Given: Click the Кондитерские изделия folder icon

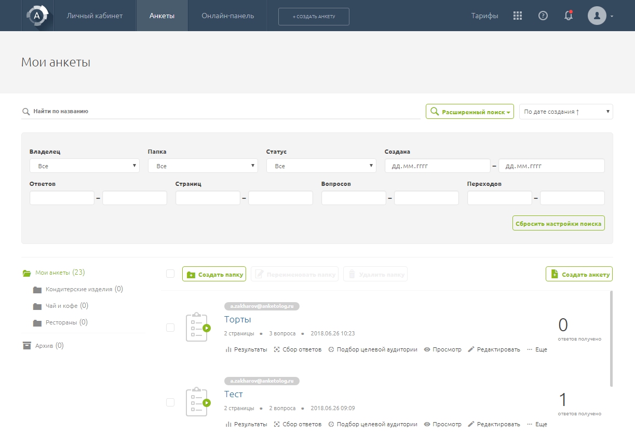Looking at the screenshot, I should tap(37, 290).
